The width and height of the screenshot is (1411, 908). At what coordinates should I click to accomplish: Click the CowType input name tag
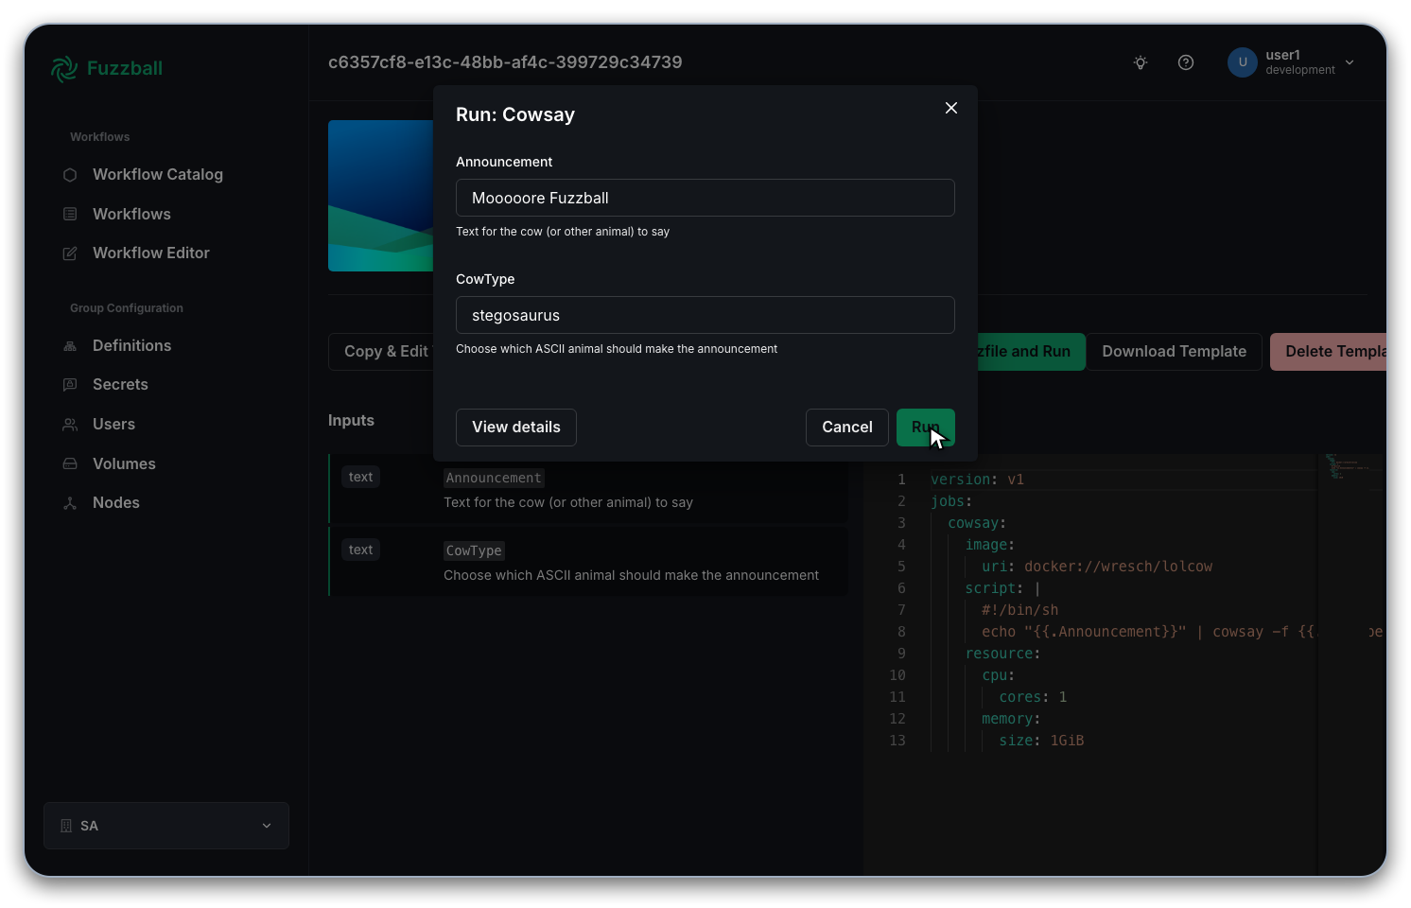(474, 551)
